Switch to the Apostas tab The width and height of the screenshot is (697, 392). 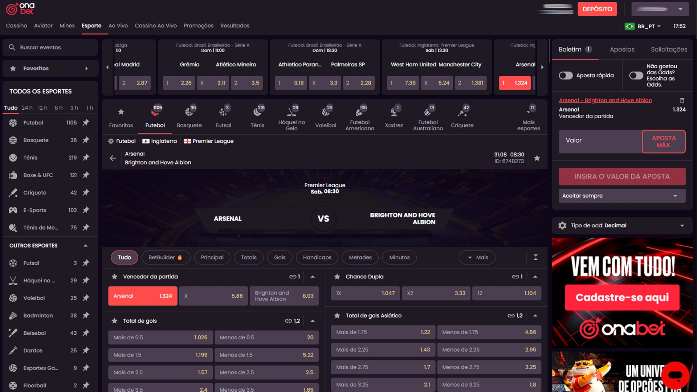(x=622, y=49)
